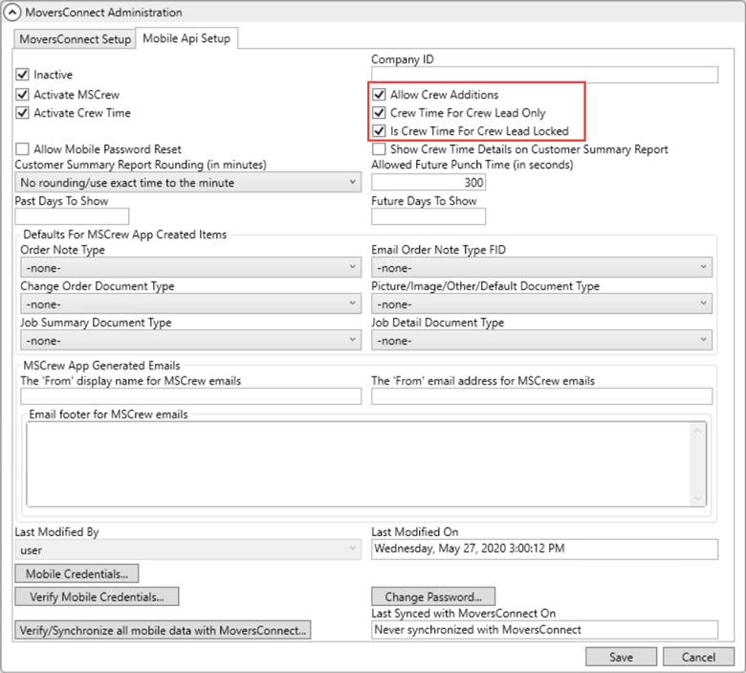
Task: Uncheck Allow Crew Additions
Action: point(380,95)
